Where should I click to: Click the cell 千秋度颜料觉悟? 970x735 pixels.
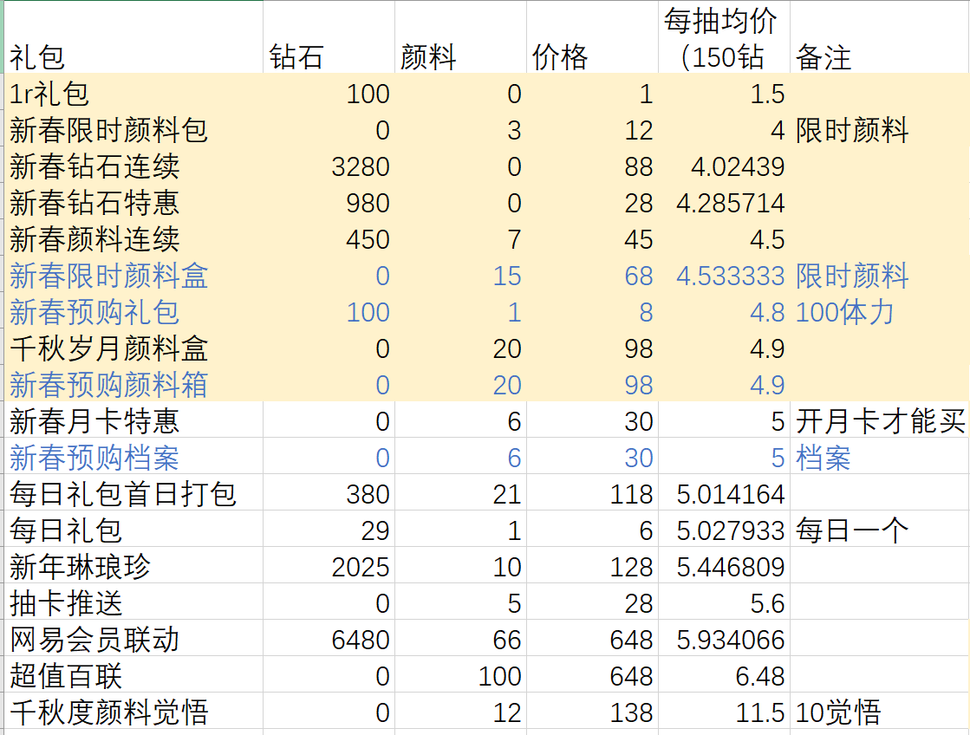(133, 712)
